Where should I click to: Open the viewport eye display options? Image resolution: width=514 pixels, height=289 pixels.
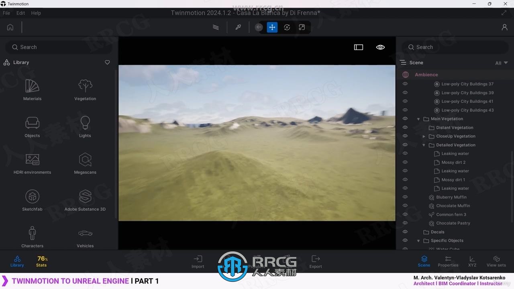380,47
